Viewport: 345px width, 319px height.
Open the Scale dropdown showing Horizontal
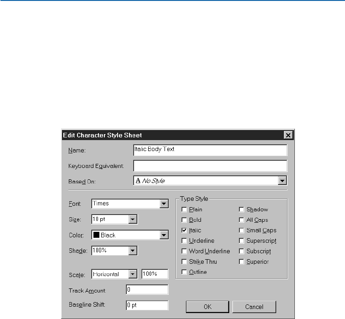click(133, 274)
